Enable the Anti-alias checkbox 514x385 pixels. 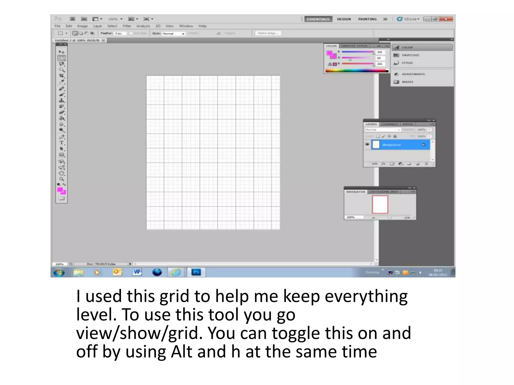point(131,33)
